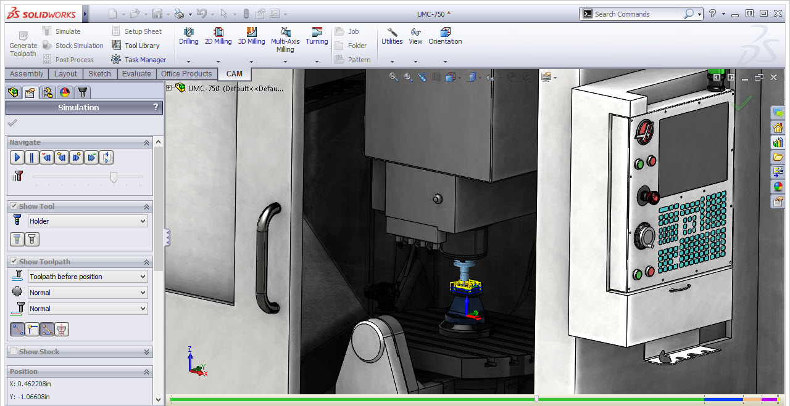The image size is (790, 406).
Task: Collapse the Navigate section
Action: (x=146, y=142)
